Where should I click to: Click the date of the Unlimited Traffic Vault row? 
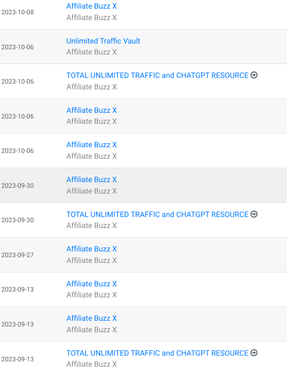coord(18,47)
